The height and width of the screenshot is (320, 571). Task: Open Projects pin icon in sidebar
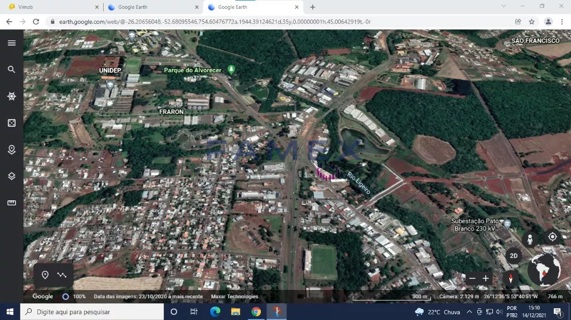[x=12, y=150]
